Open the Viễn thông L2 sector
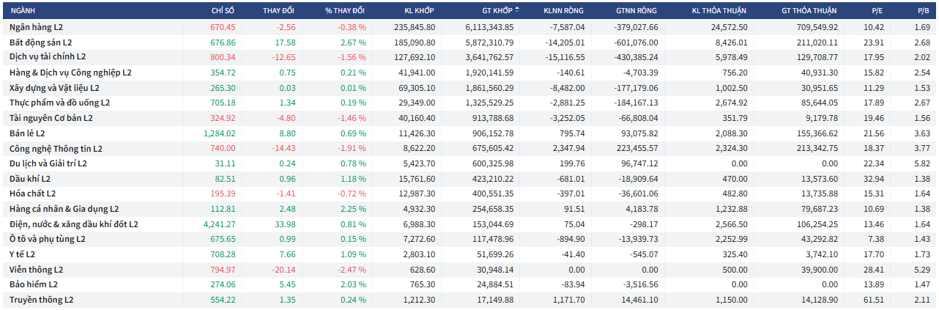The height and width of the screenshot is (310, 939). 37,270
